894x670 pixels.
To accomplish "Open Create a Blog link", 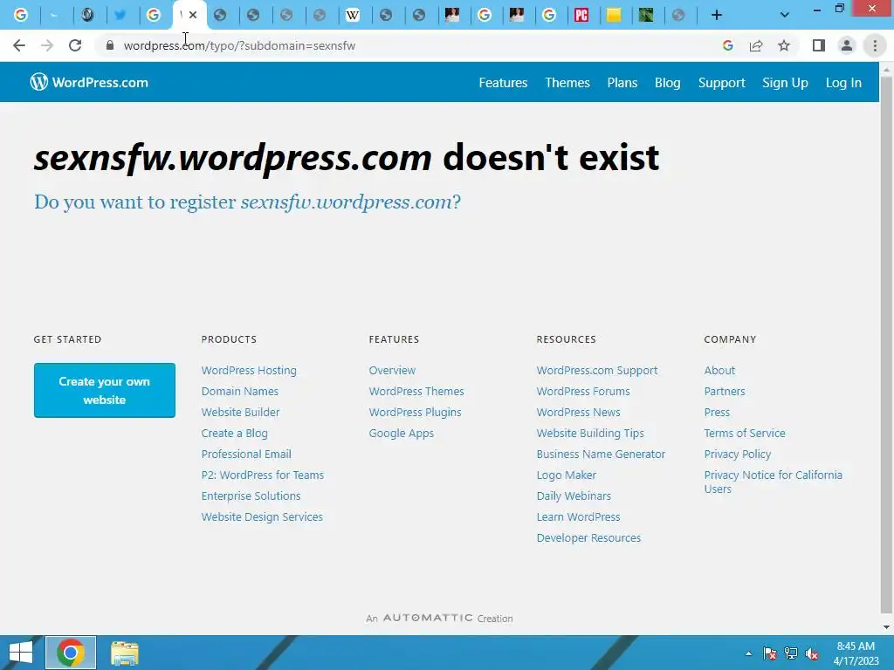I will [234, 433].
